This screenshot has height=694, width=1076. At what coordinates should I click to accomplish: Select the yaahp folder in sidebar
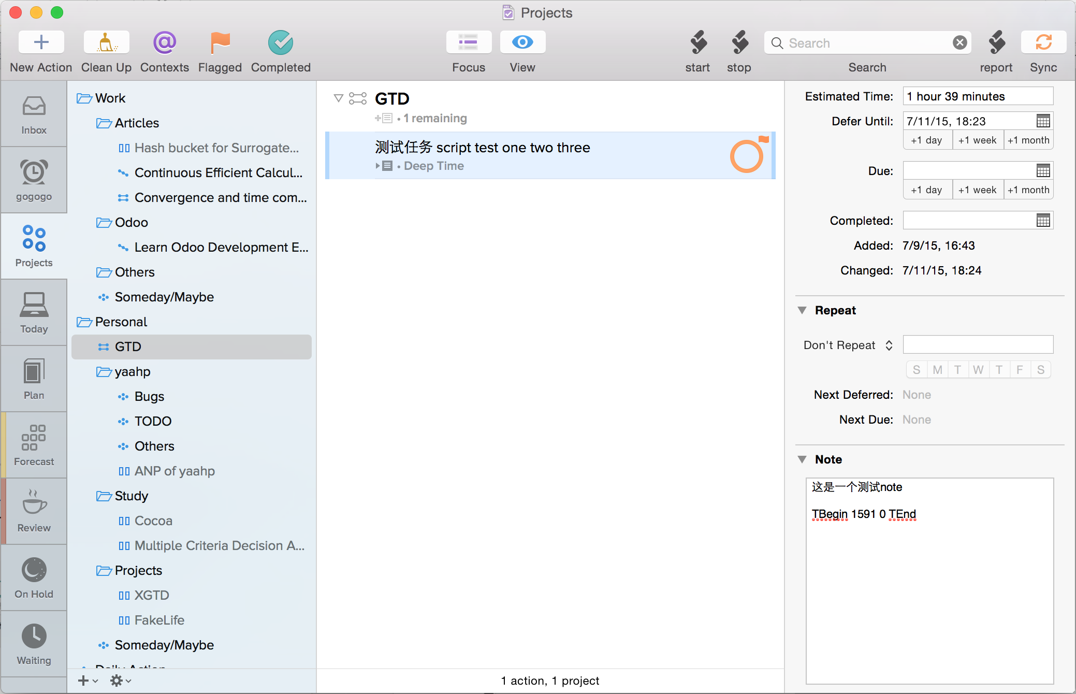[x=133, y=371]
